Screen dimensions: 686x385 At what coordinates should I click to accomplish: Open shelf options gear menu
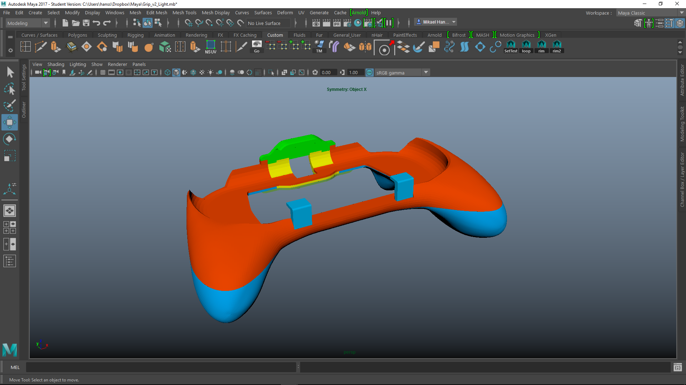click(10, 50)
